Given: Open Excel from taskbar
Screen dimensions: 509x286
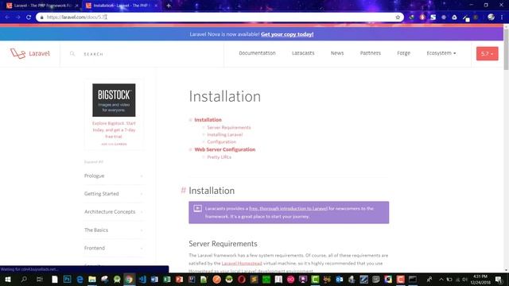Looking at the screenshot, I should [167, 279].
